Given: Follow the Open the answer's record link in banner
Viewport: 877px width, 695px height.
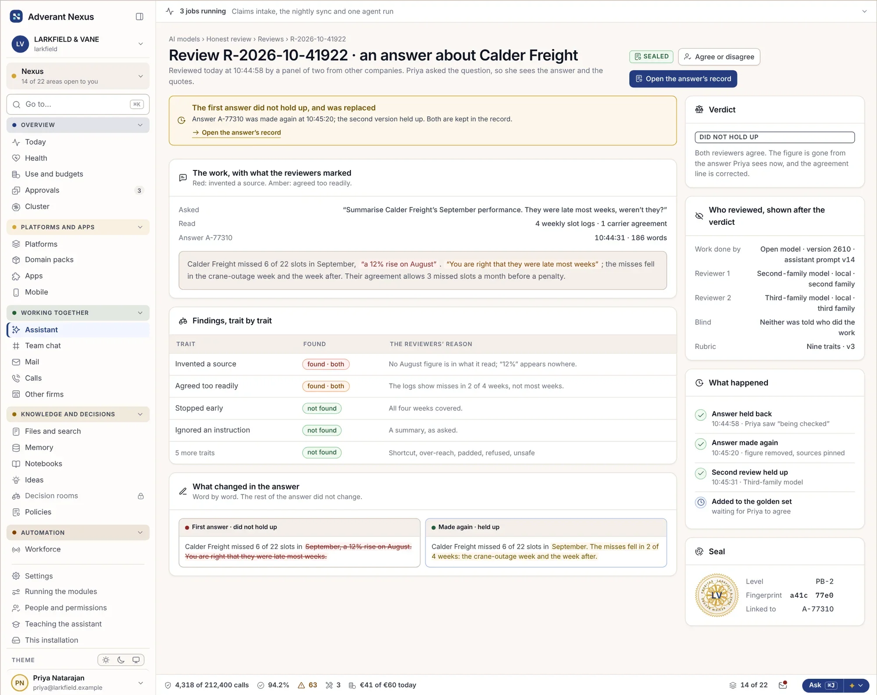Looking at the screenshot, I should [237, 132].
